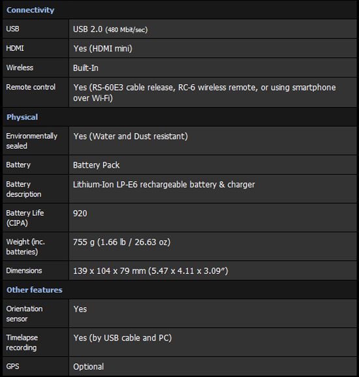Click the Other features section heading
Screen dimensions: 359x377
(35, 290)
